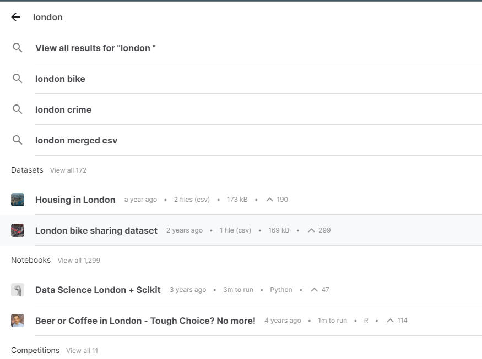Upvote the Housing in London dataset
This screenshot has width=482, height=359.
tap(270, 199)
